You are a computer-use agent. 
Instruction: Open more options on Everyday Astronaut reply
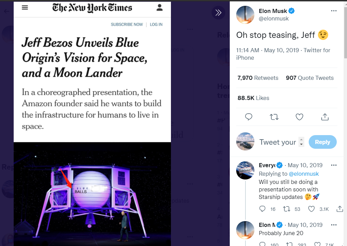coord(334,165)
